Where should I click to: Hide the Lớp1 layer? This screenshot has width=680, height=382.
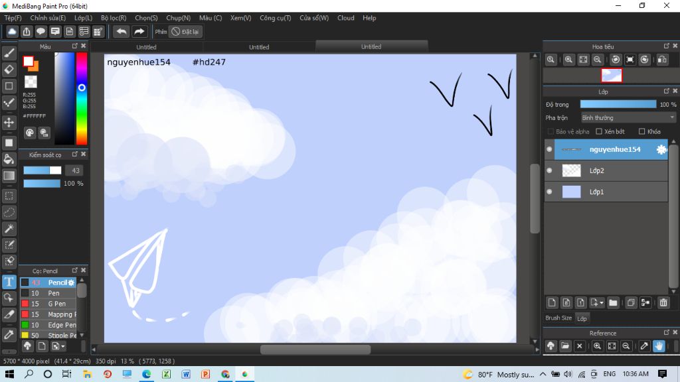tap(549, 192)
